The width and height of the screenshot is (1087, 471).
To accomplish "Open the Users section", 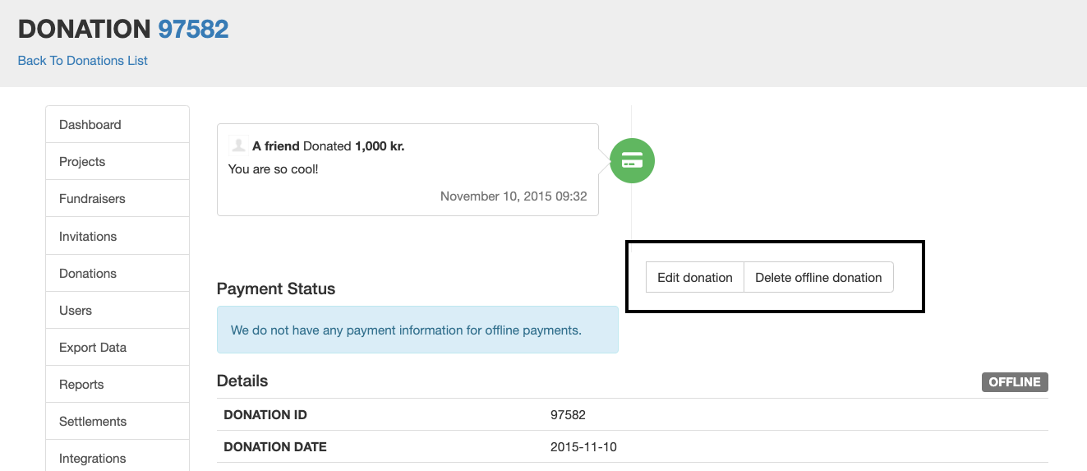I will point(117,311).
